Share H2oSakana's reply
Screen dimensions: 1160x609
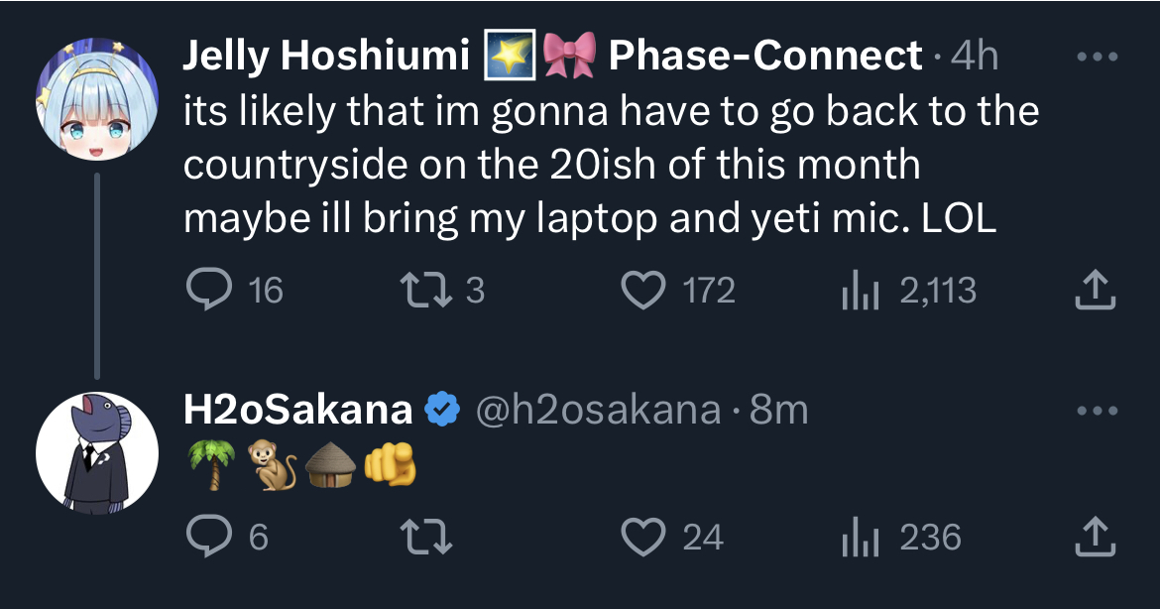point(1095,537)
